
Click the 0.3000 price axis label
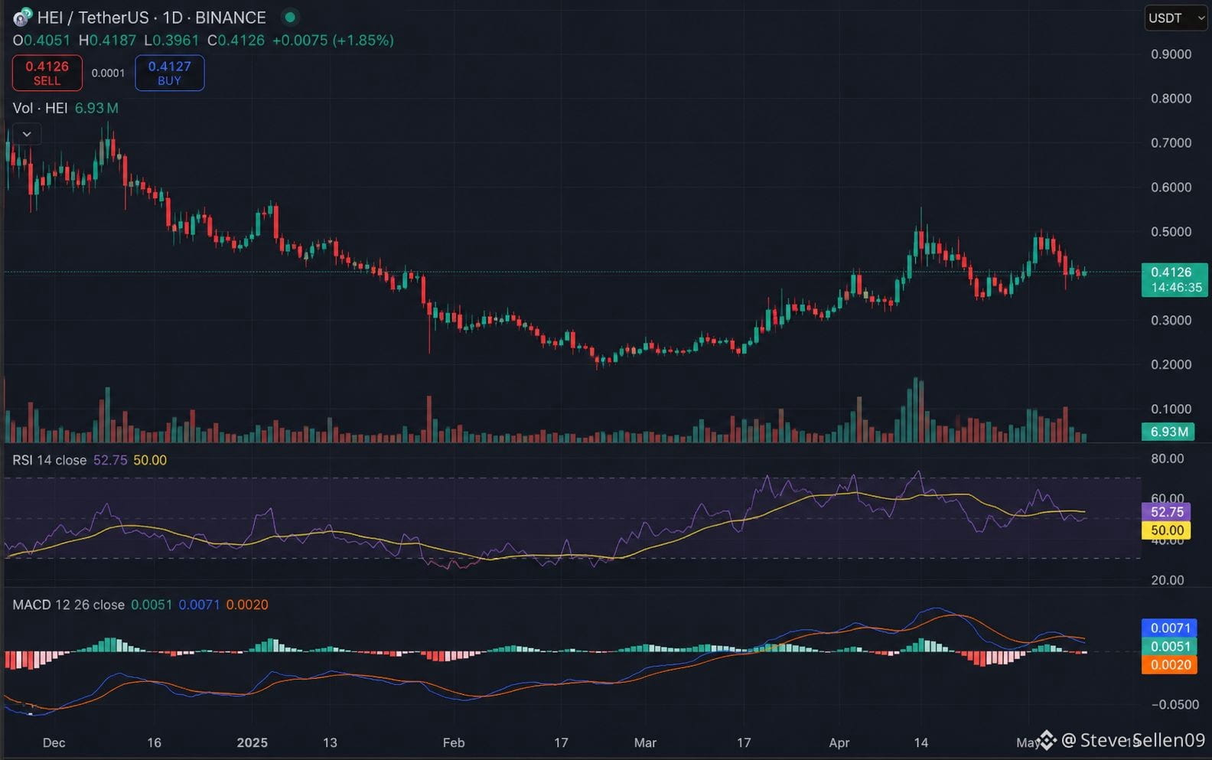(1171, 321)
